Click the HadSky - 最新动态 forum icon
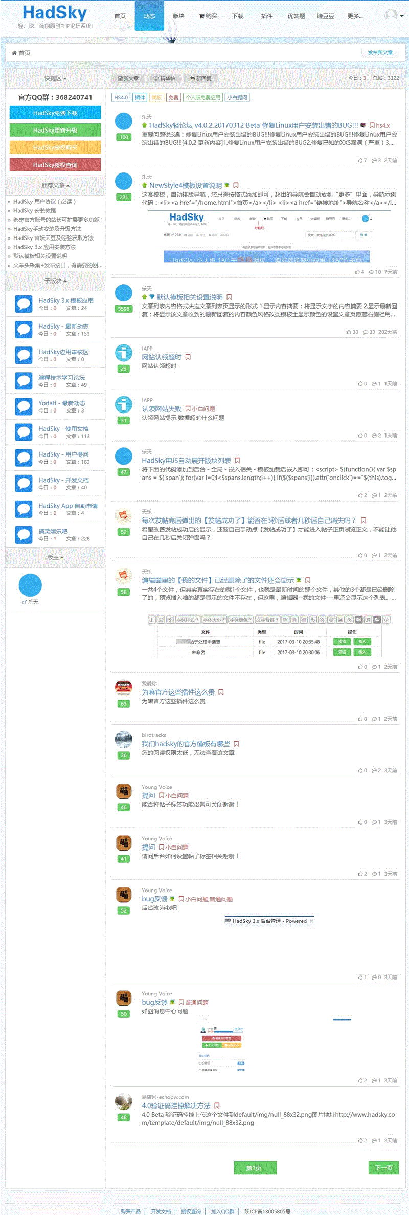 [24, 330]
